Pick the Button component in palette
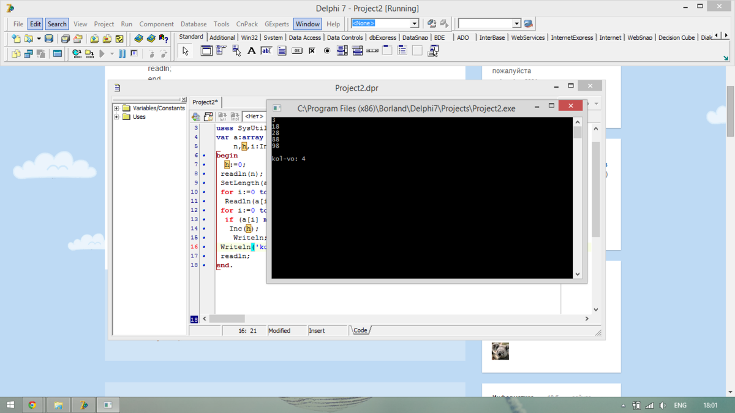This screenshot has height=413, width=735. coord(297,51)
